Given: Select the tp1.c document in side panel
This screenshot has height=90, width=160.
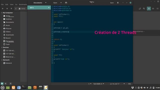Looking at the screenshot, I should pyautogui.click(x=39, y=7).
